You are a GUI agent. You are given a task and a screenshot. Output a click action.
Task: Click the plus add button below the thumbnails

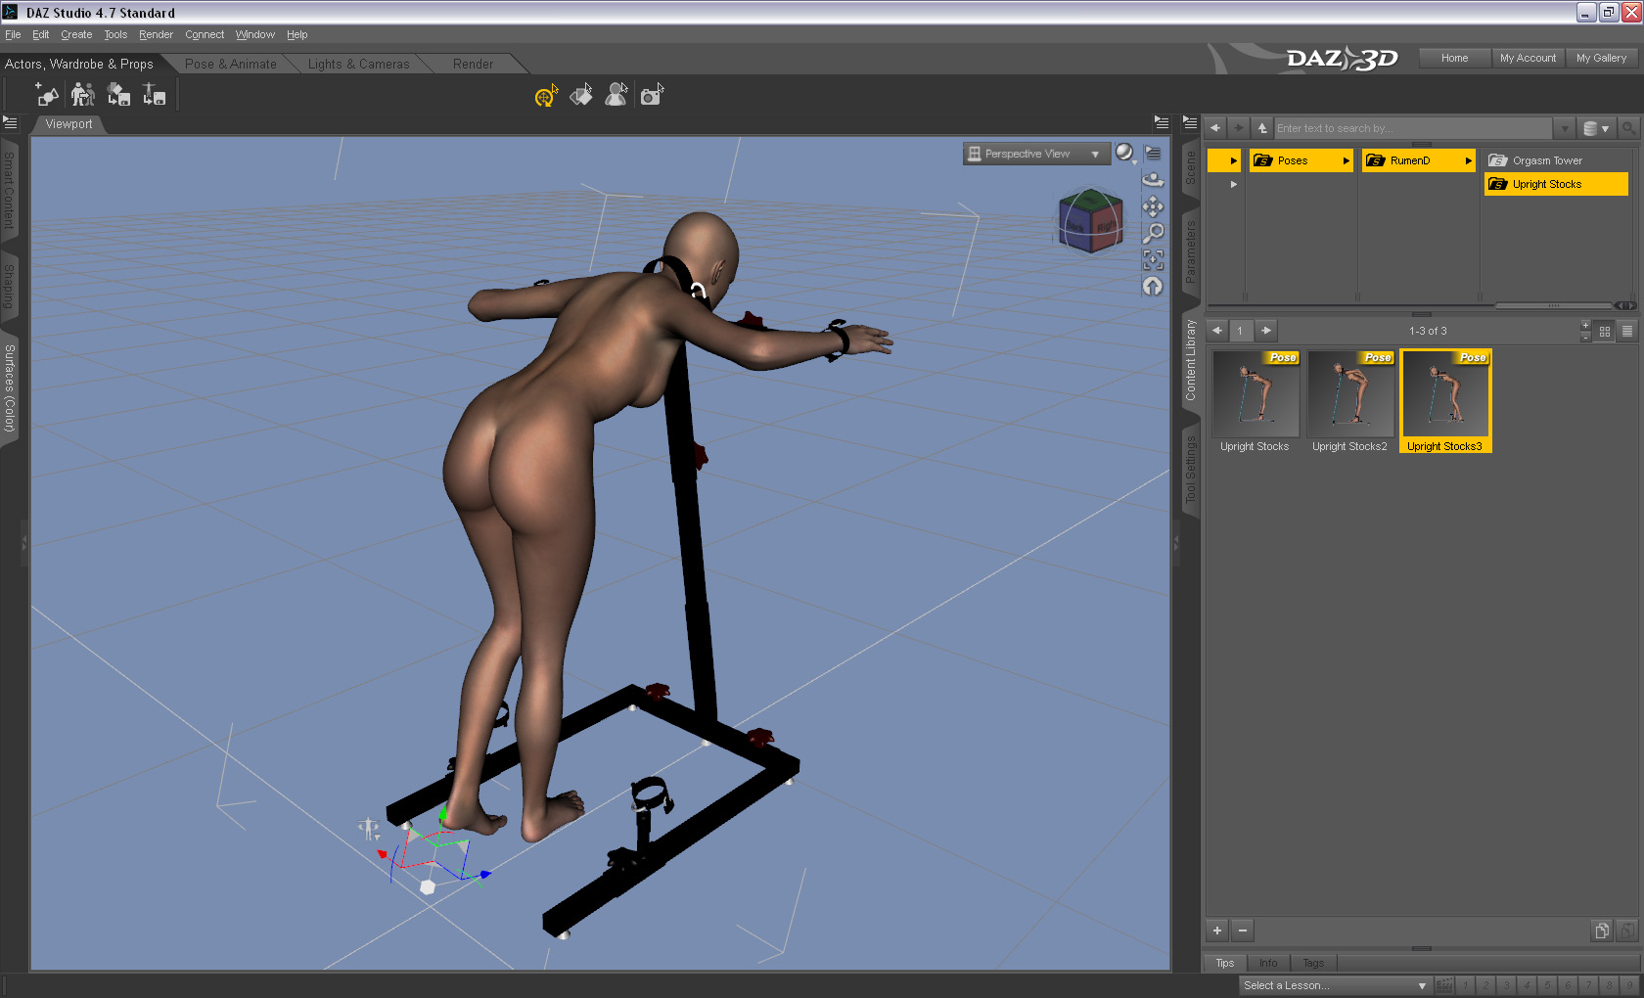pos(1217,930)
